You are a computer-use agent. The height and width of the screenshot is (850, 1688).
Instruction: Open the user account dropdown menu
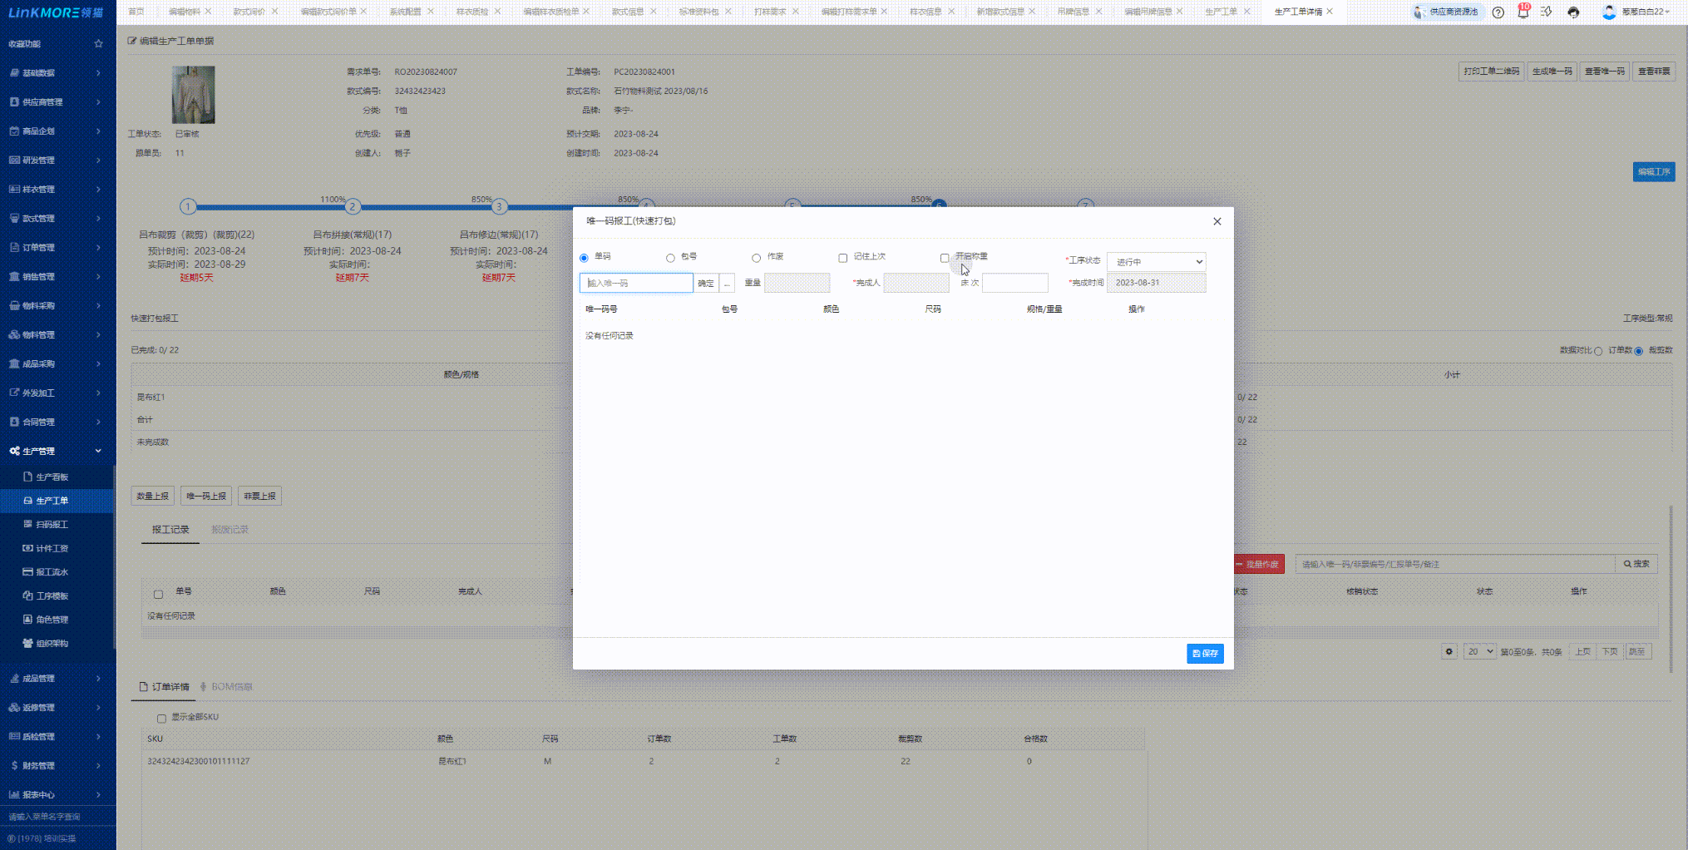(1636, 12)
